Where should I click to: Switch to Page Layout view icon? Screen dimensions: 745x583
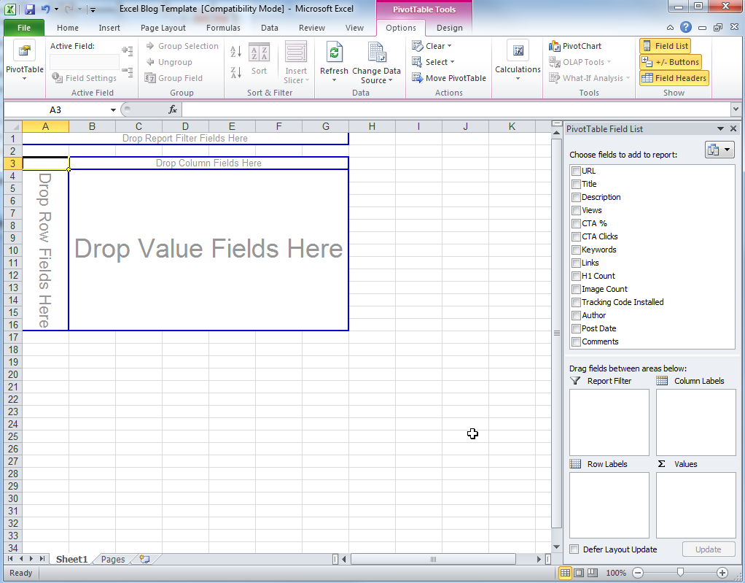pos(579,573)
